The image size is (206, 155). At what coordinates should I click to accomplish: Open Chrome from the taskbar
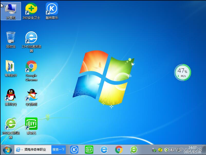(x=119, y=150)
